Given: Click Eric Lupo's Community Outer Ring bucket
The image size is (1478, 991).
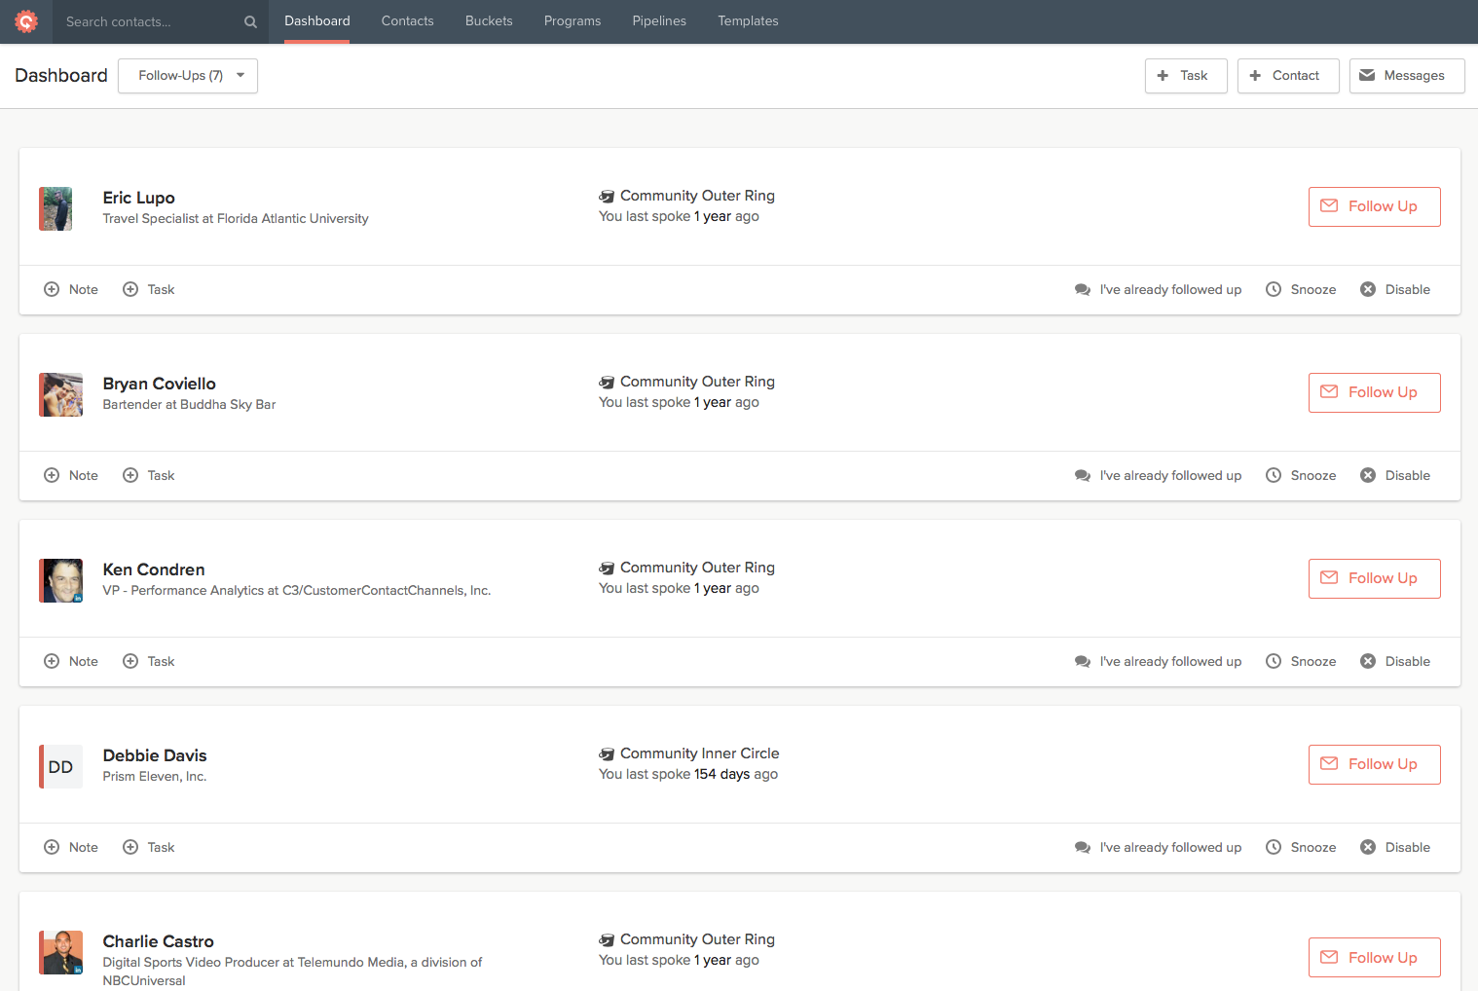Looking at the screenshot, I should (687, 196).
